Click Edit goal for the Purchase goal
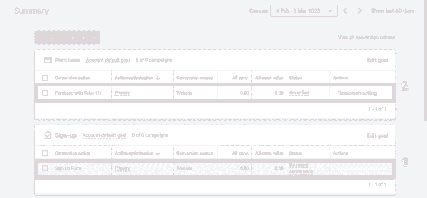 point(377,60)
